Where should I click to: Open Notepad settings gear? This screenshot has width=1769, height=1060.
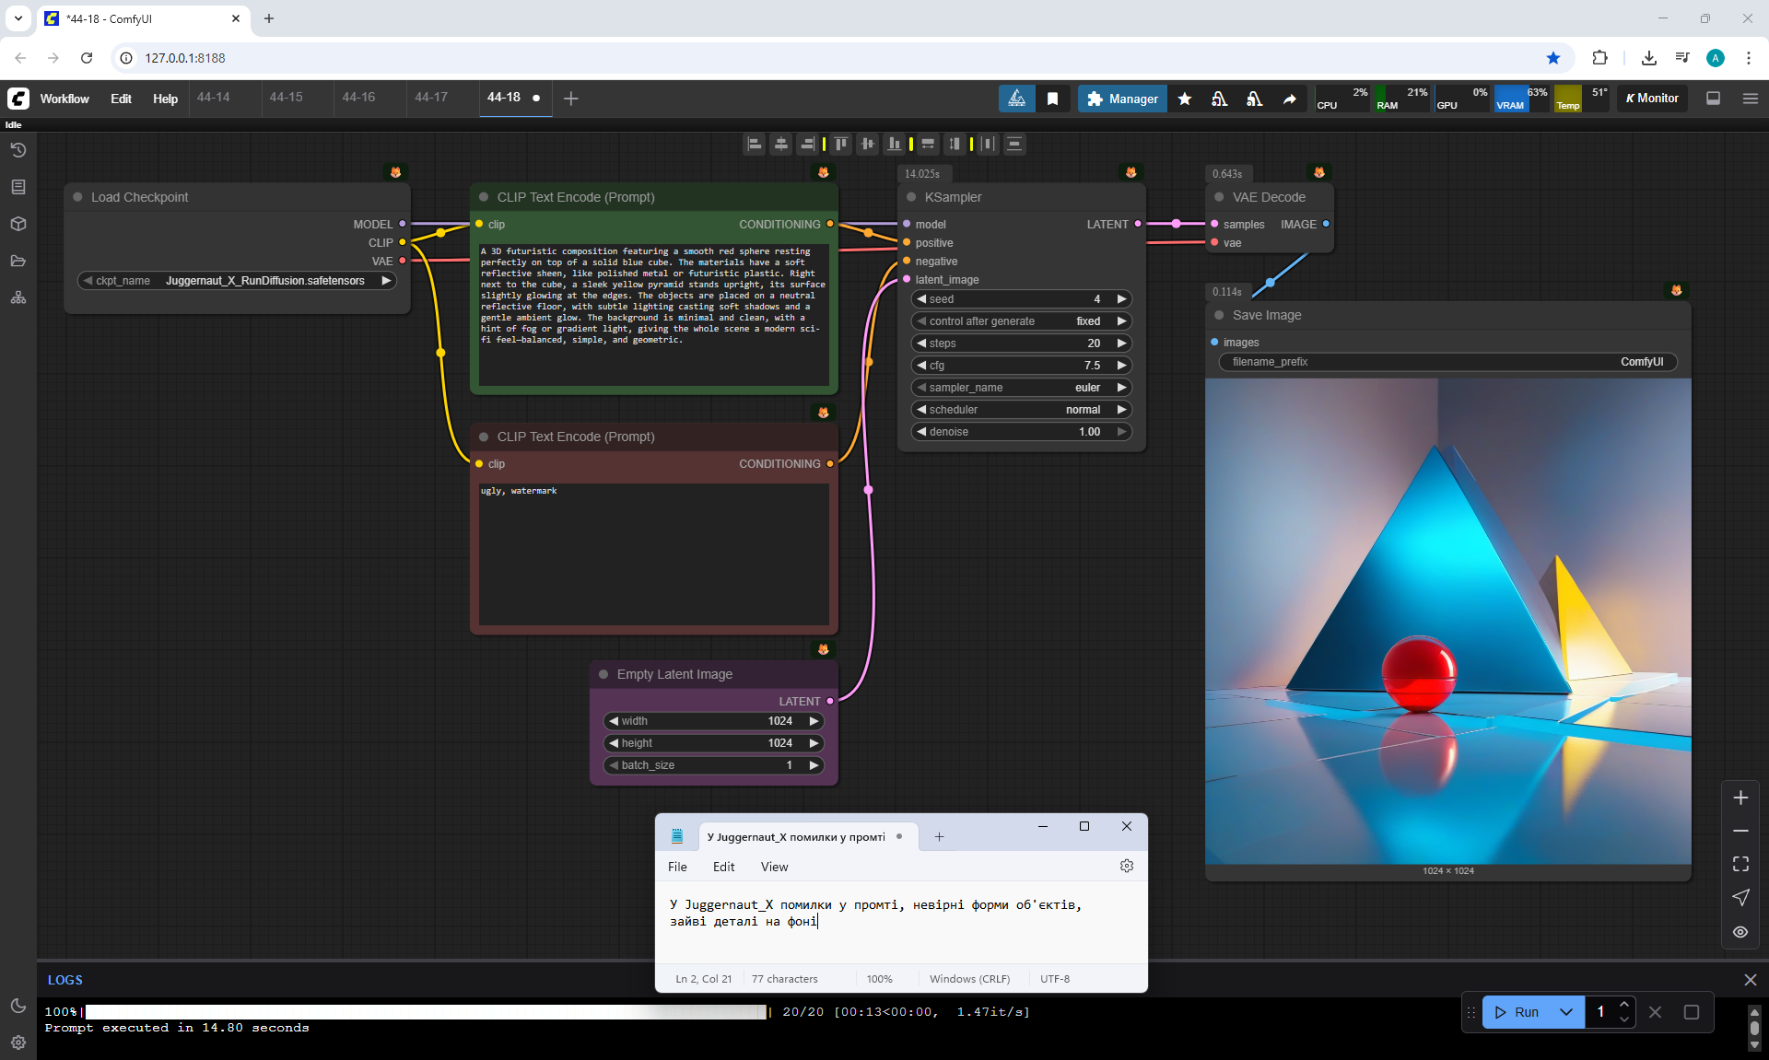click(x=1126, y=866)
